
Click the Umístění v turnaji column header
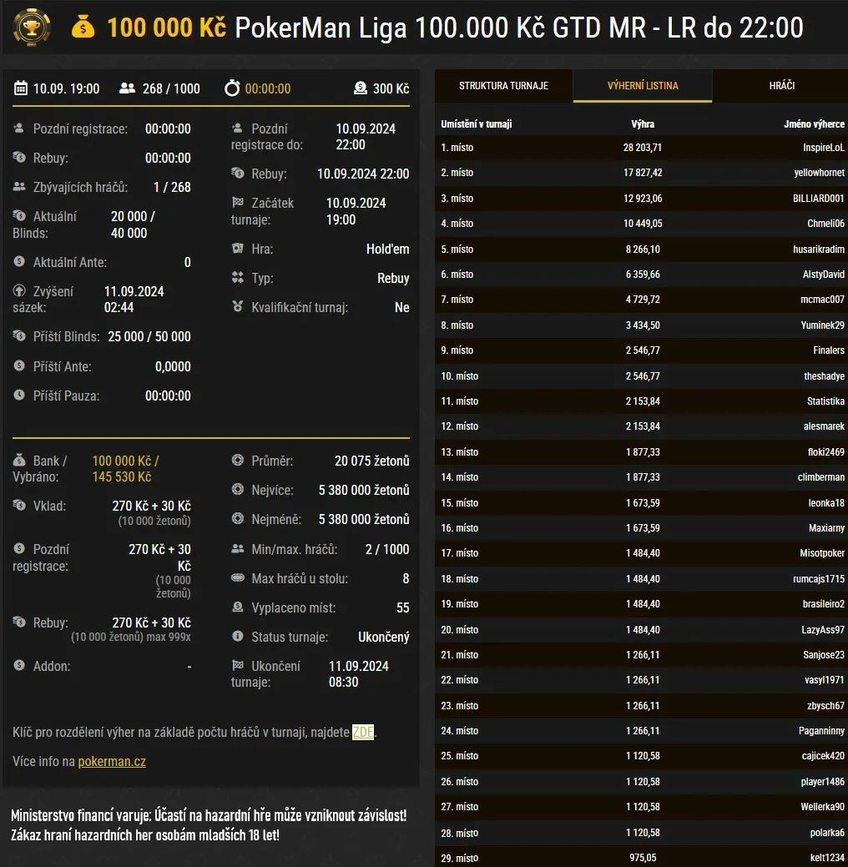point(475,122)
